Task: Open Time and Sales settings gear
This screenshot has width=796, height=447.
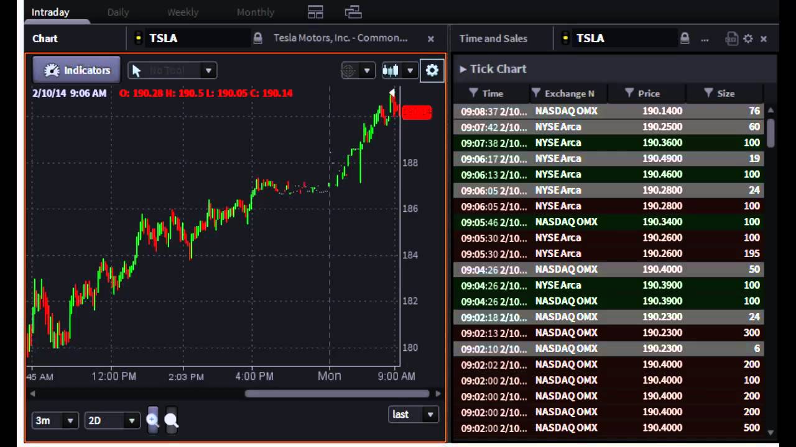Action: pyautogui.click(x=748, y=38)
